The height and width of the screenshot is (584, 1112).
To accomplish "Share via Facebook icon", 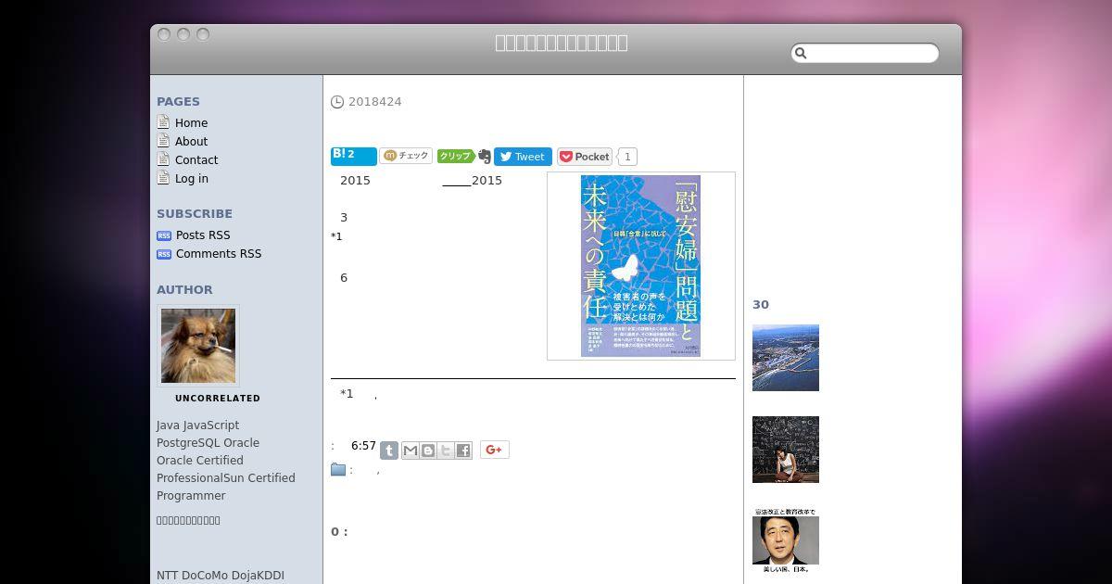I will (x=463, y=451).
